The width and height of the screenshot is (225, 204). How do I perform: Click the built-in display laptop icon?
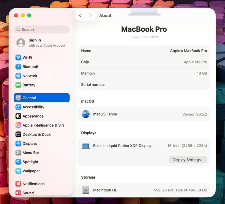tap(86, 146)
